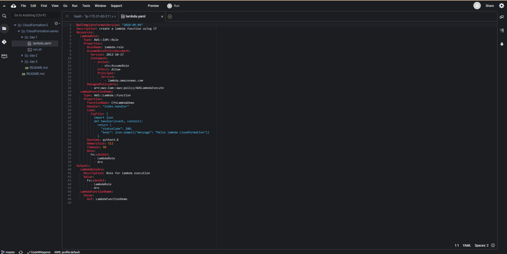Open Preferences with the top-right gear
The width and height of the screenshot is (507, 254).
[501, 6]
